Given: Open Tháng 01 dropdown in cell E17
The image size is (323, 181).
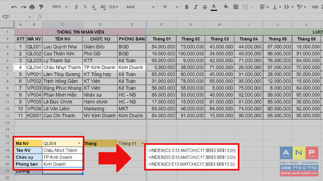Looking at the screenshot, I should 143,143.
